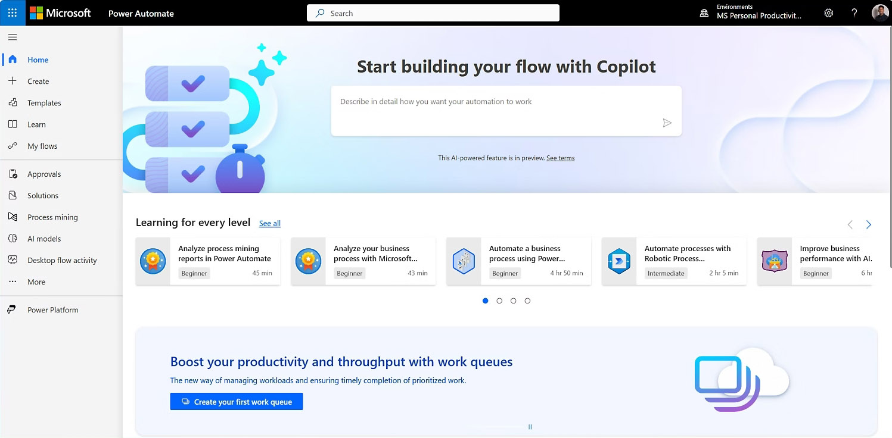The width and height of the screenshot is (892, 438).
Task: Click the Copilot send arrow icon
Action: (x=667, y=123)
